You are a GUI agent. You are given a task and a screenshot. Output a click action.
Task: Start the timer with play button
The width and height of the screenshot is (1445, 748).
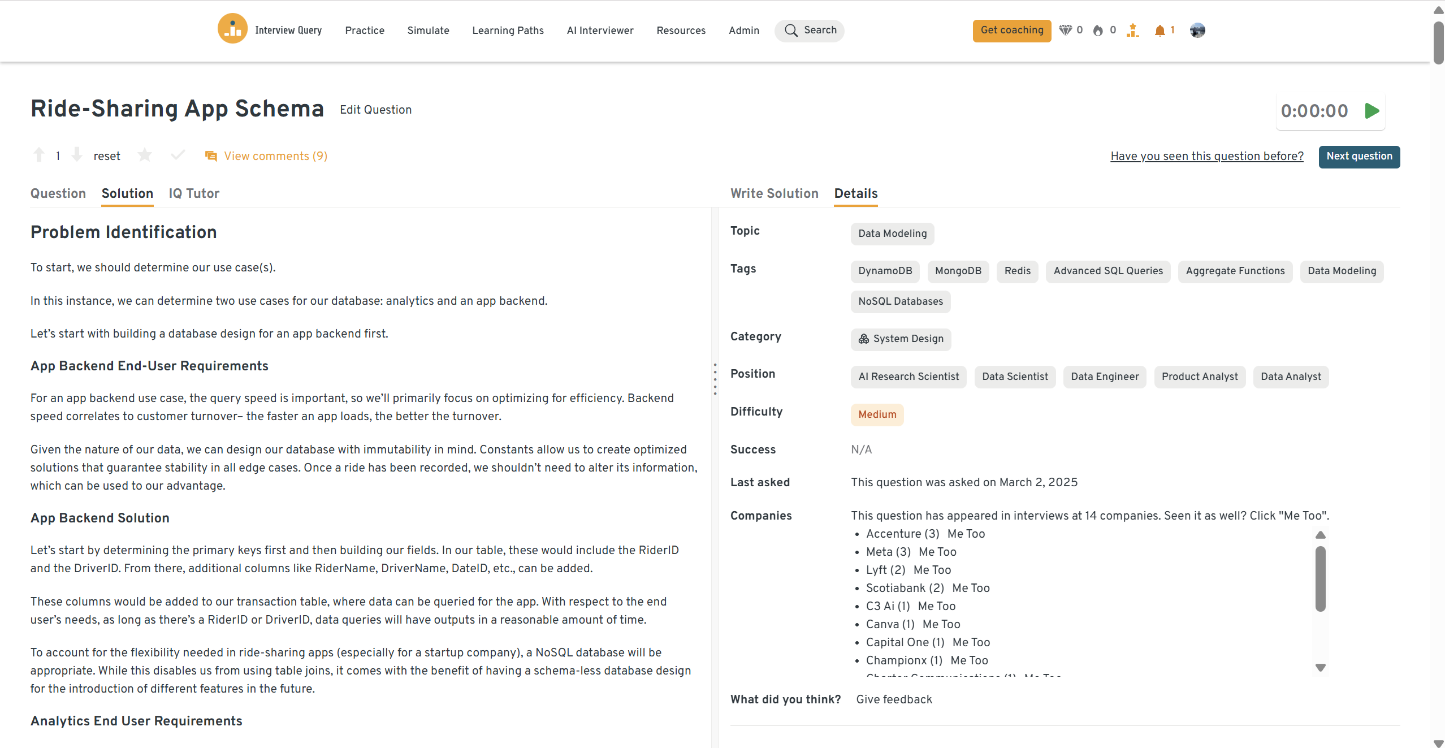[x=1372, y=111]
